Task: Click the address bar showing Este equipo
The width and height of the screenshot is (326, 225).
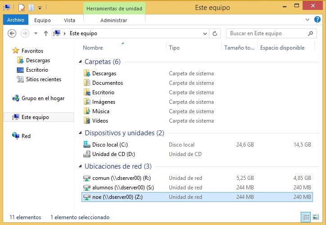Action: point(131,33)
